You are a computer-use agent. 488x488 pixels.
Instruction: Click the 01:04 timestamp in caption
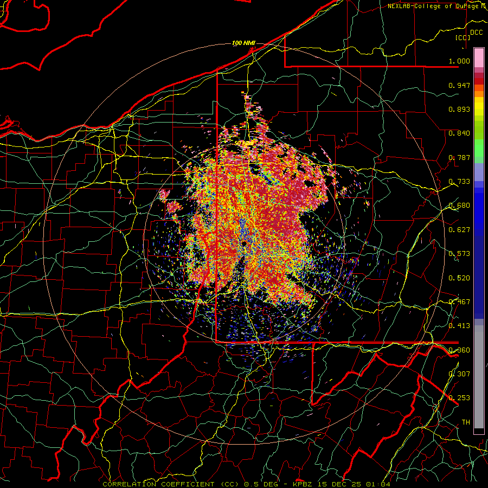click(x=378, y=484)
